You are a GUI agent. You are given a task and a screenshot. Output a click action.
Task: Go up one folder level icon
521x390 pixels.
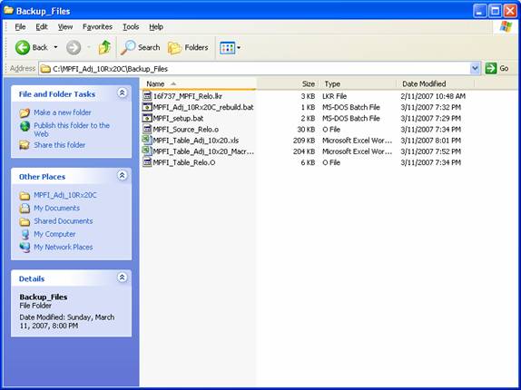coord(104,47)
